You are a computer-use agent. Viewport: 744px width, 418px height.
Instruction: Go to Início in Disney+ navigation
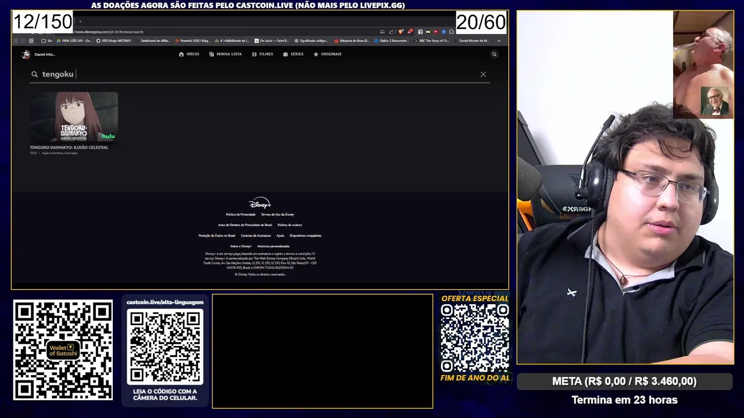[x=189, y=54]
